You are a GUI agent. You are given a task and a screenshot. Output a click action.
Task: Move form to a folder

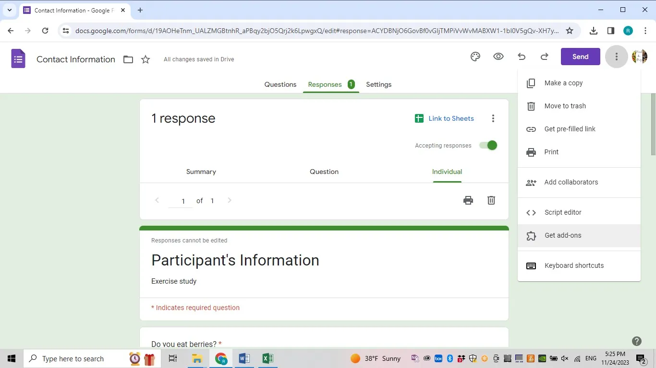128,59
